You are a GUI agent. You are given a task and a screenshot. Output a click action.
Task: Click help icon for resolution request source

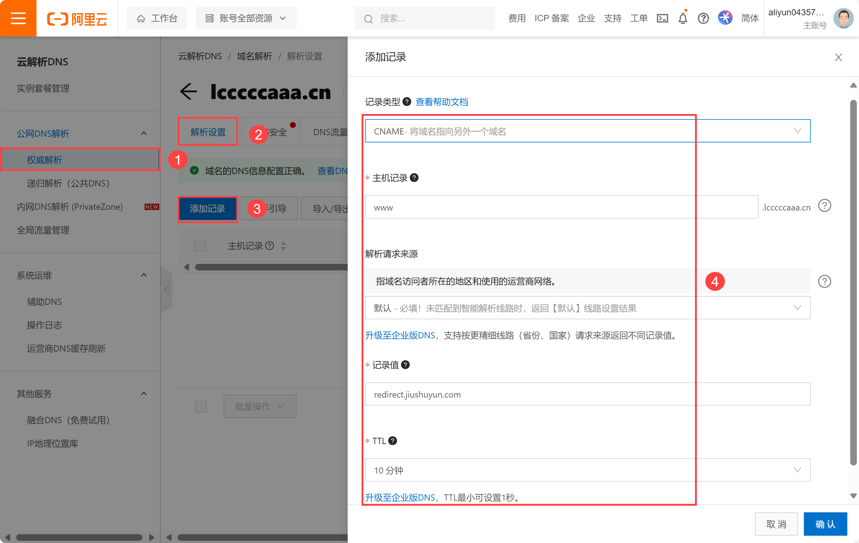click(825, 281)
